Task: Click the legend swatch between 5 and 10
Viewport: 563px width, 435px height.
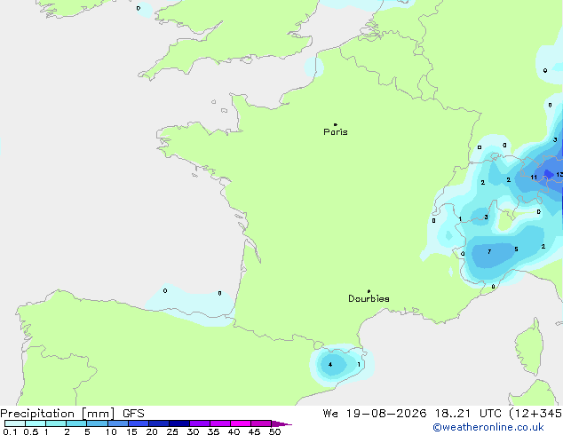Action: point(97,423)
